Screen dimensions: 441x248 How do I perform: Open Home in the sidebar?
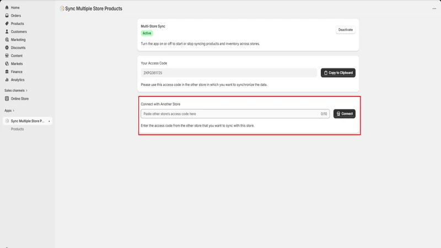pyautogui.click(x=15, y=8)
